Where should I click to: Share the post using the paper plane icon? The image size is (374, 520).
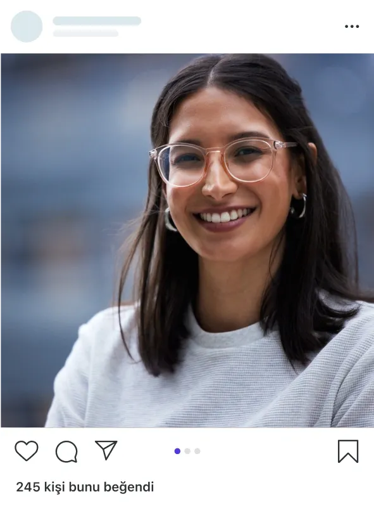click(x=106, y=450)
